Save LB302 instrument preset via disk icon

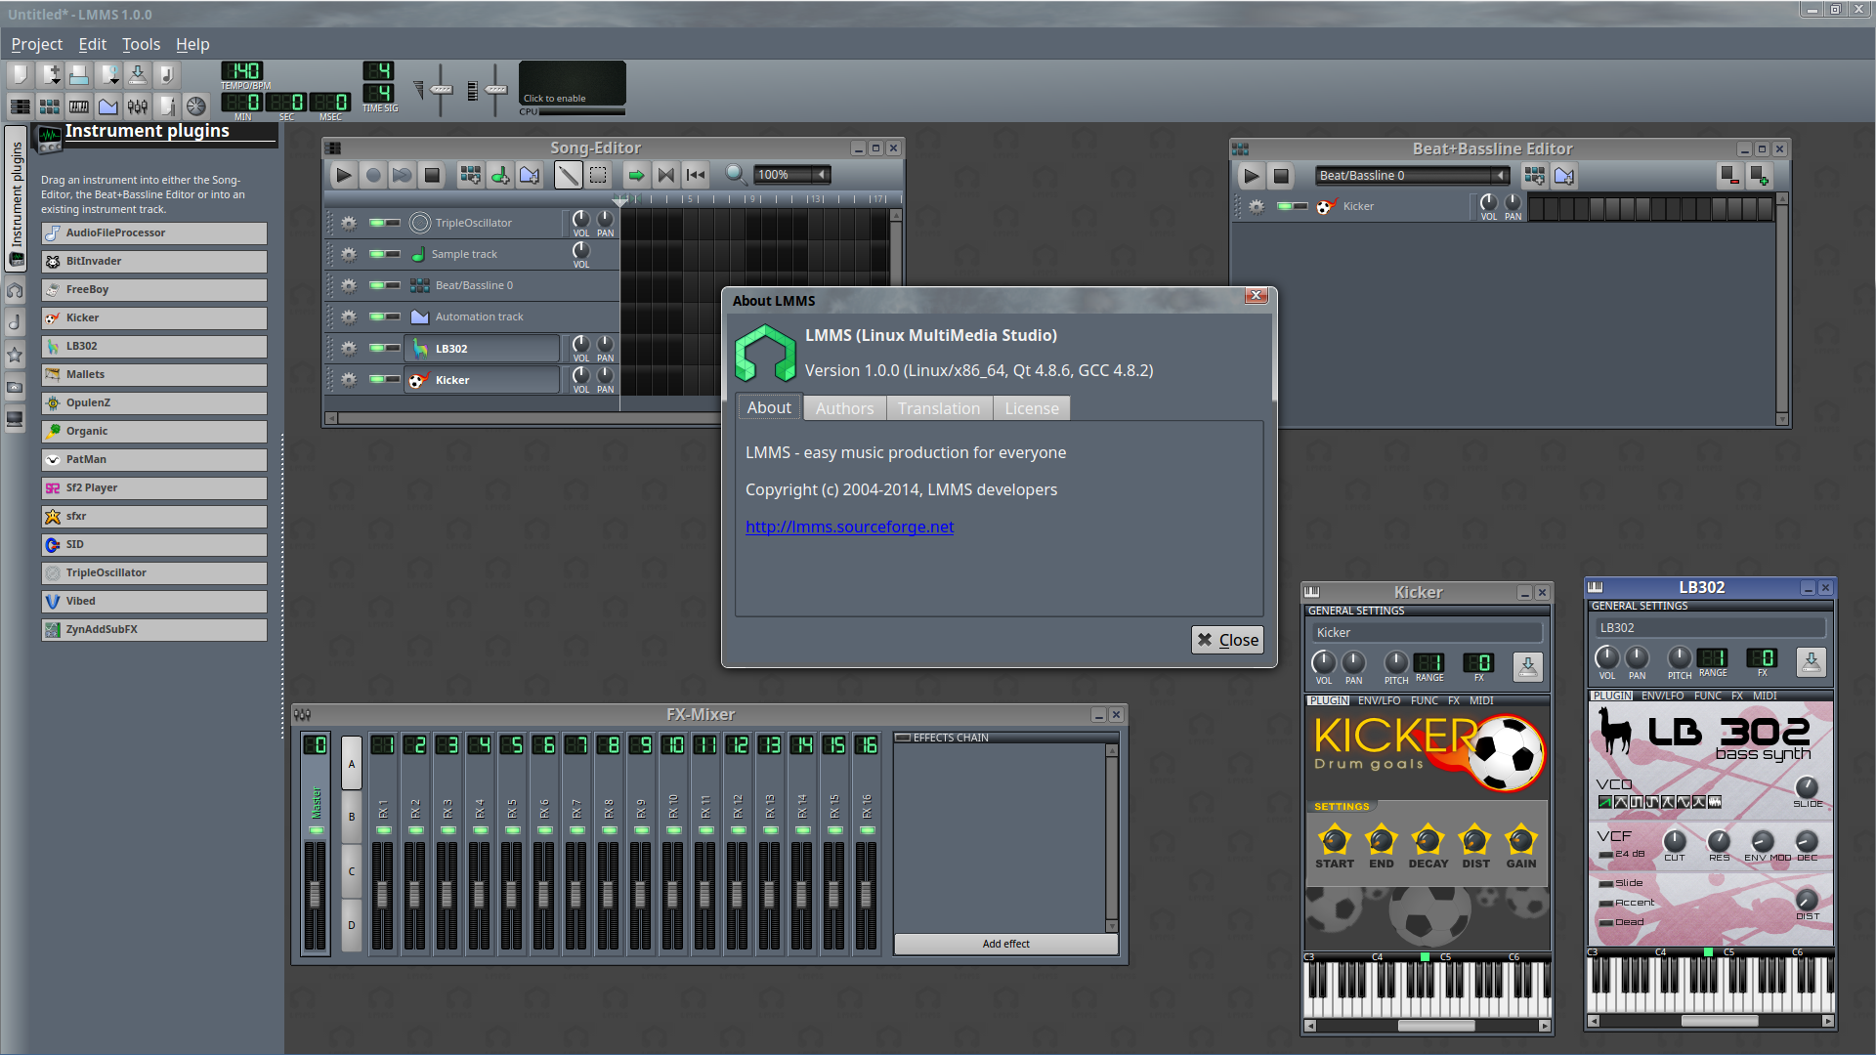pos(1811,661)
